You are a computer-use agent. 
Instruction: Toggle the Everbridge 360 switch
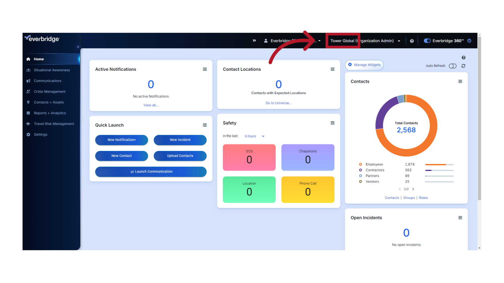pos(427,41)
